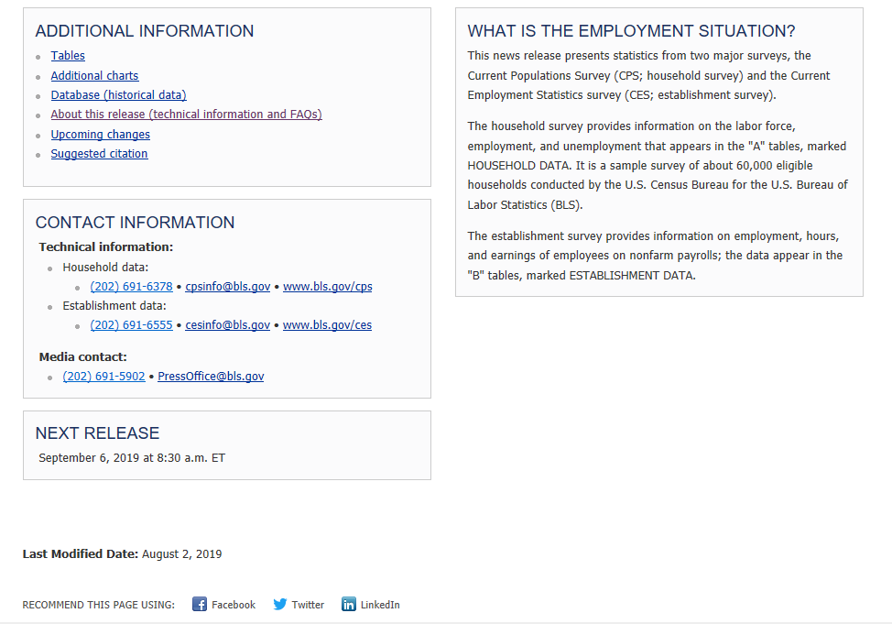
Task: Share page via Twitter text label
Action: [308, 605]
